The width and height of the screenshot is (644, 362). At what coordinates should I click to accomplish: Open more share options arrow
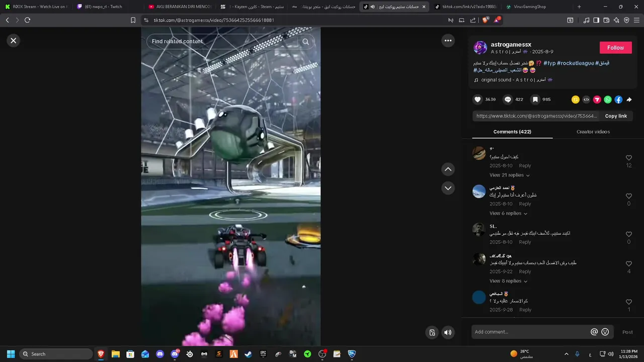pos(629,100)
